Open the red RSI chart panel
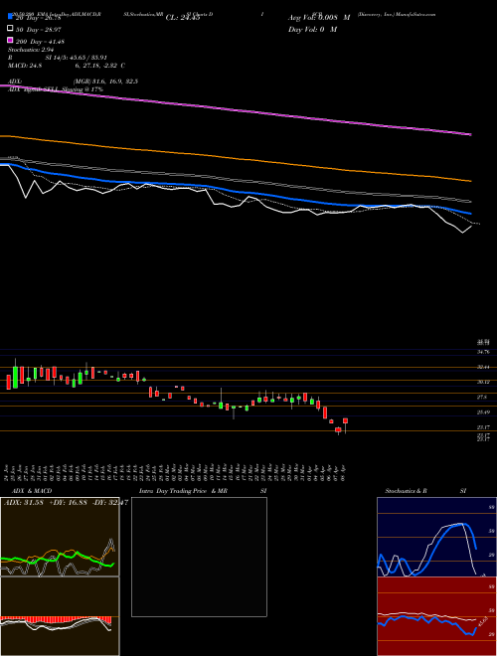This screenshot has height=656, width=497. [x=436, y=616]
